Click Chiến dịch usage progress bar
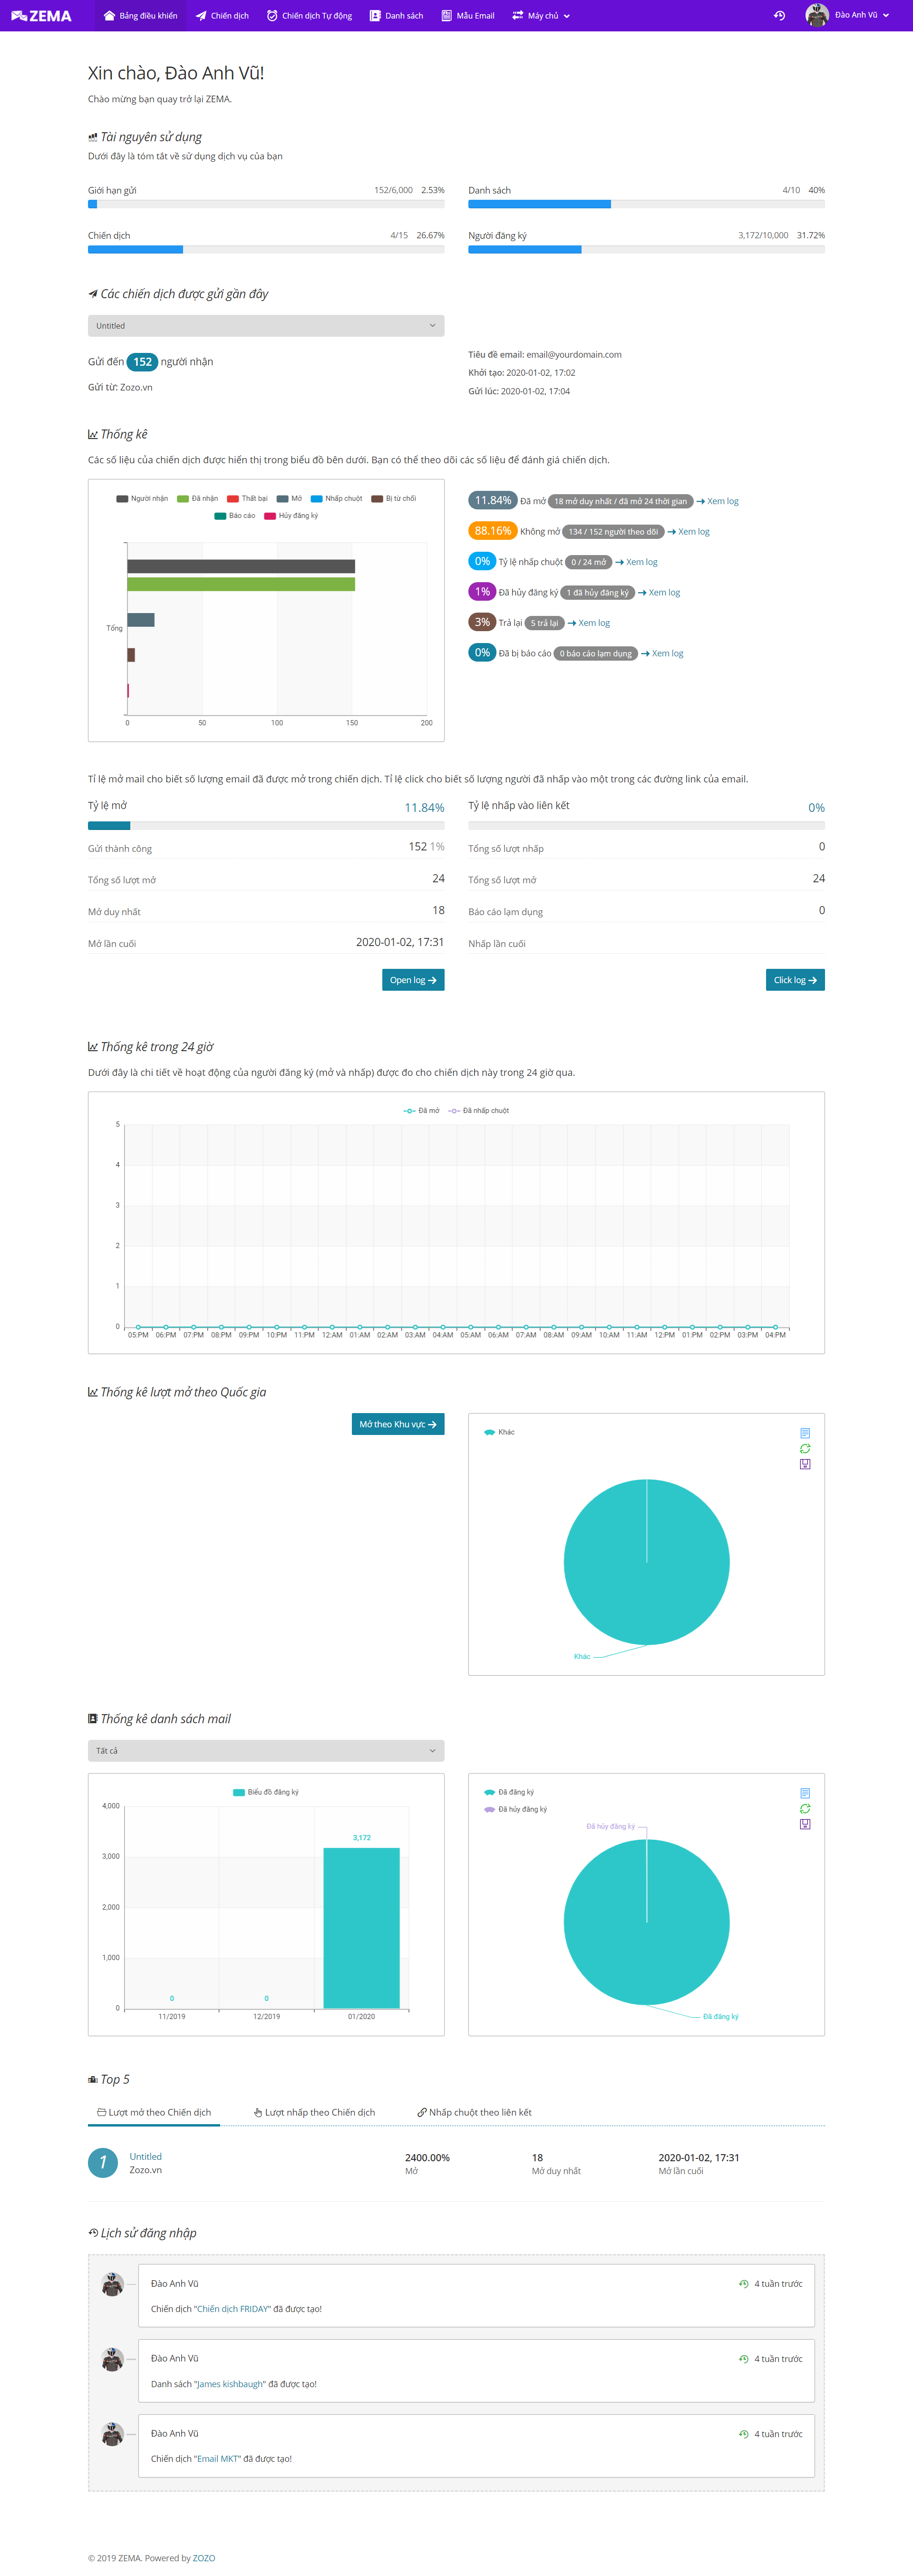 click(266, 250)
